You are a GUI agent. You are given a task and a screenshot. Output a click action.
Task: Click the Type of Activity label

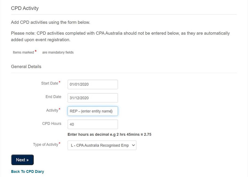(x=46, y=144)
